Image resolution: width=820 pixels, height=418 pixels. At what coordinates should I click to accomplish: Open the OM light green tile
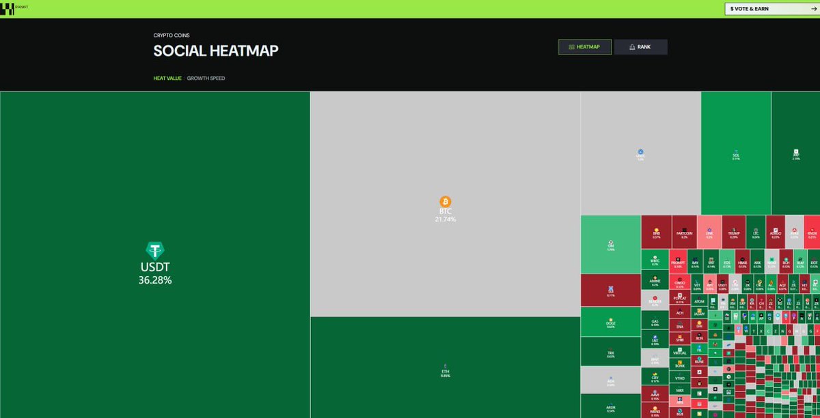click(611, 244)
